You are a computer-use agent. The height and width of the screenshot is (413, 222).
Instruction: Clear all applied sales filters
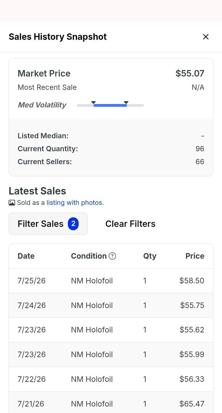[130, 224]
